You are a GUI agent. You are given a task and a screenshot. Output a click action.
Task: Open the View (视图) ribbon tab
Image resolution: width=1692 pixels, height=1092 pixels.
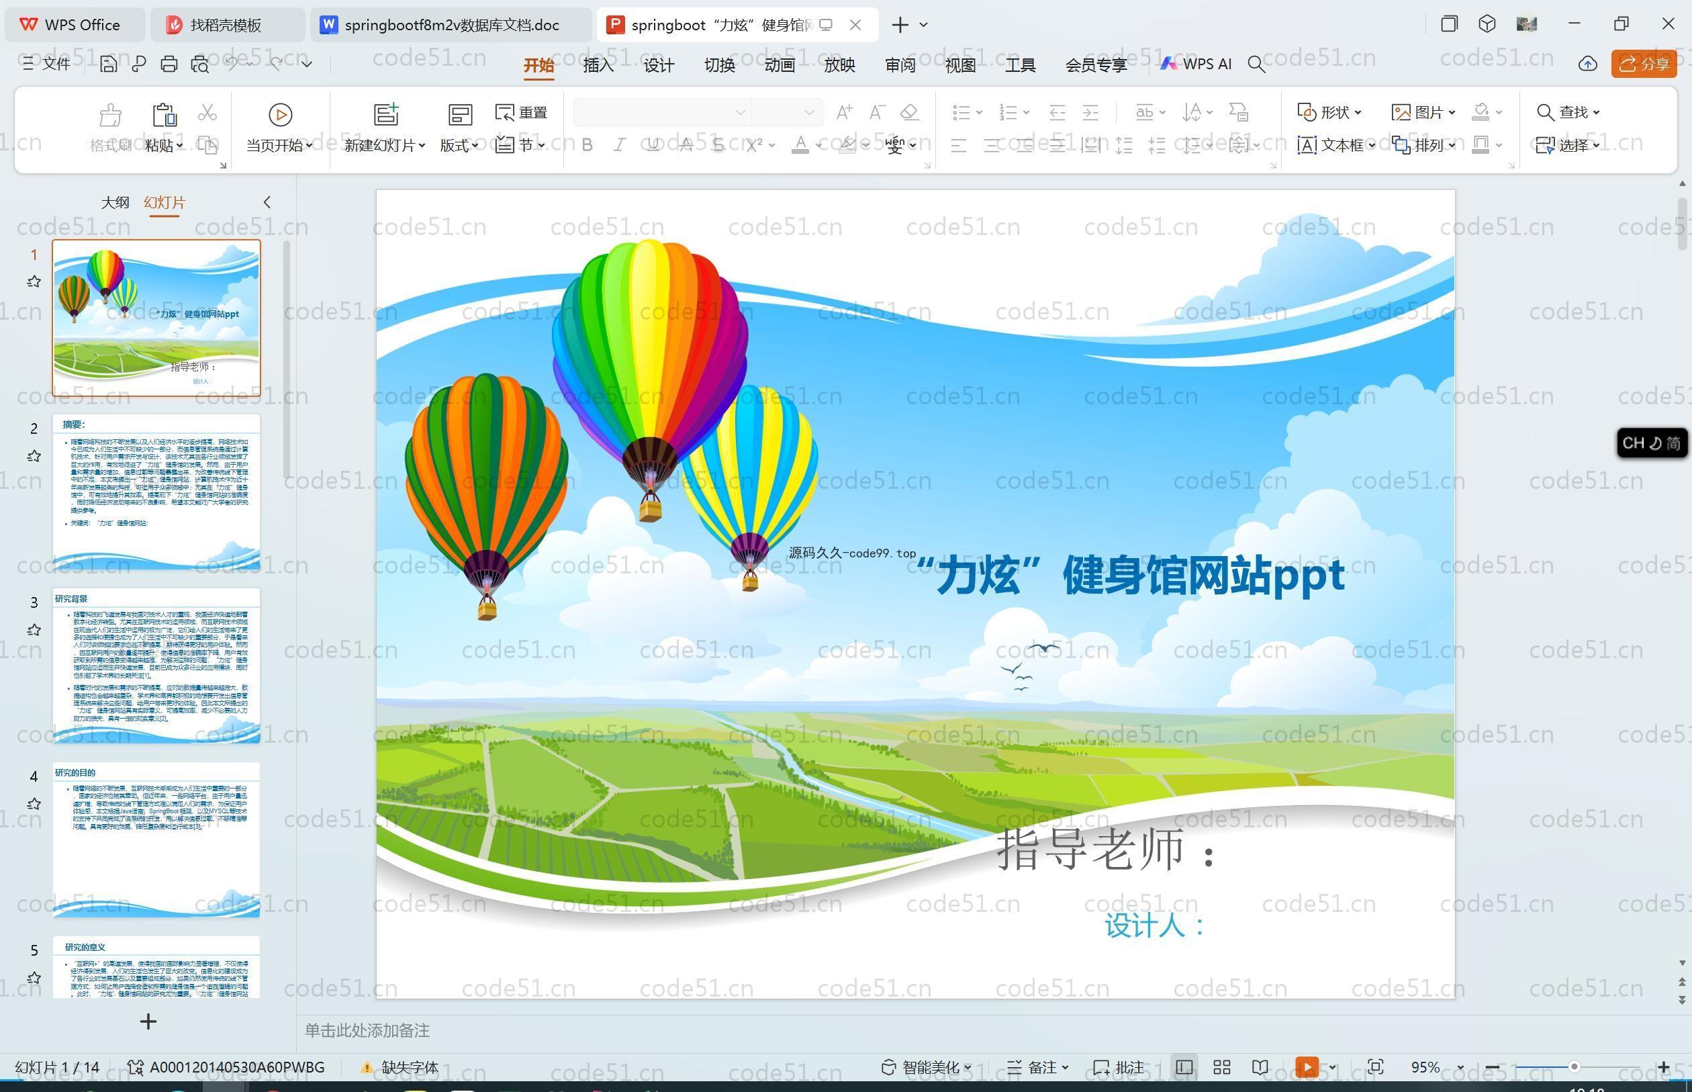(x=960, y=65)
